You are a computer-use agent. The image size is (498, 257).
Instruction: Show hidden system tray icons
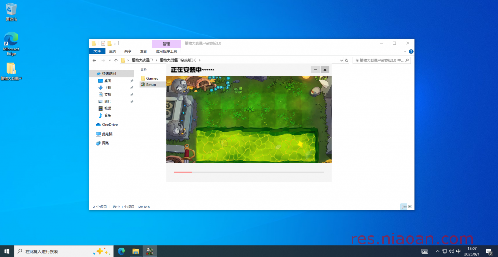point(438,251)
